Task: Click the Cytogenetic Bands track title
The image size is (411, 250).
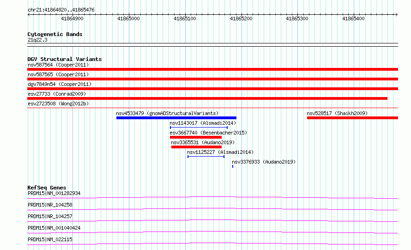Action: [55, 34]
